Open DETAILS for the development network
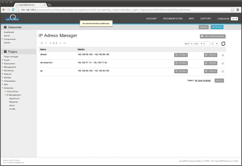The width and height of the screenshot is (242, 166). click(x=181, y=63)
